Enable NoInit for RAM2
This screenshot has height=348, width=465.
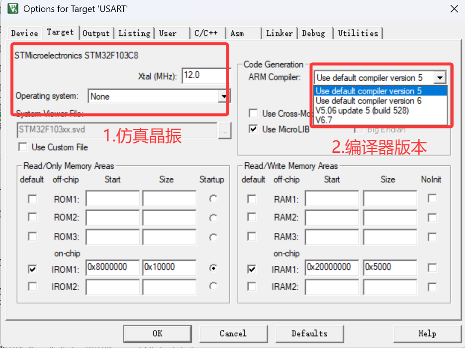[x=432, y=218]
